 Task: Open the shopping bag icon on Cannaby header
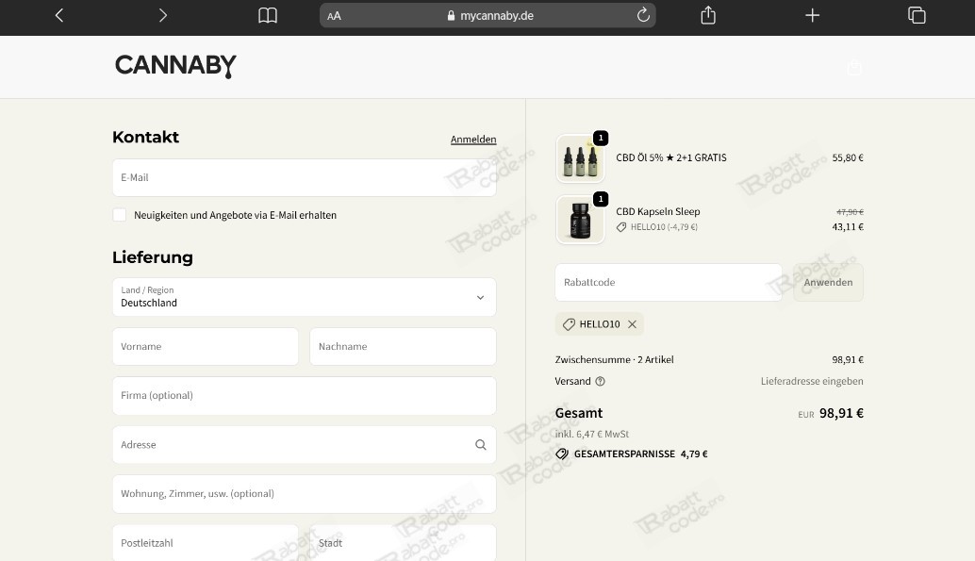(854, 66)
